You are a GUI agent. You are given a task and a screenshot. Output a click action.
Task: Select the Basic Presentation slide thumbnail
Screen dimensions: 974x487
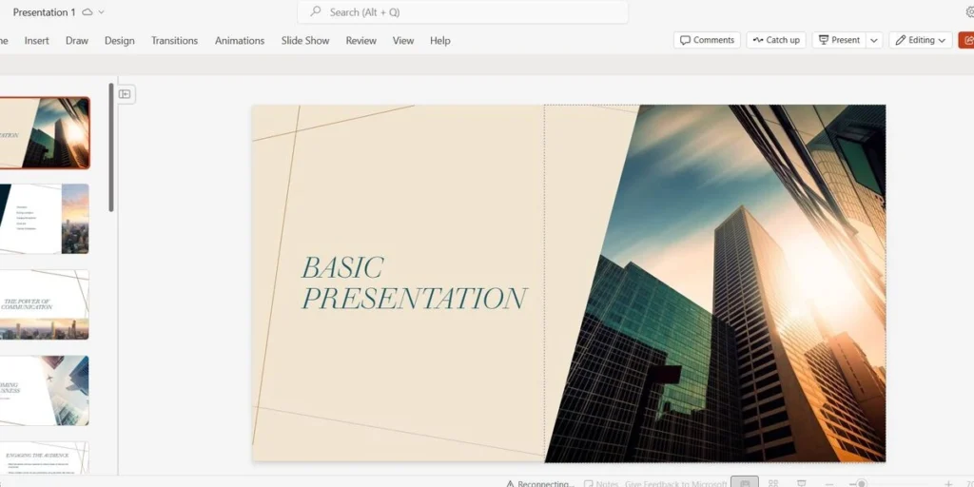point(45,133)
